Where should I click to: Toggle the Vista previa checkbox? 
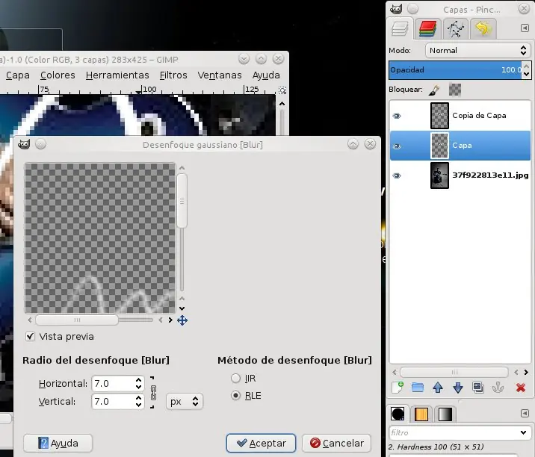(x=31, y=337)
